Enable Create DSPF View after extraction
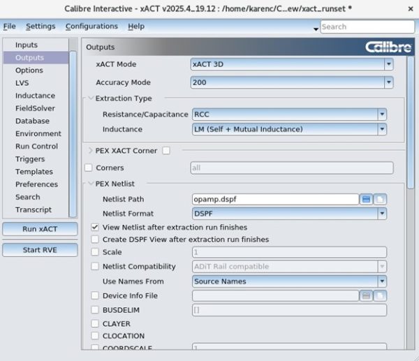The width and height of the screenshot is (419, 361). (95, 240)
